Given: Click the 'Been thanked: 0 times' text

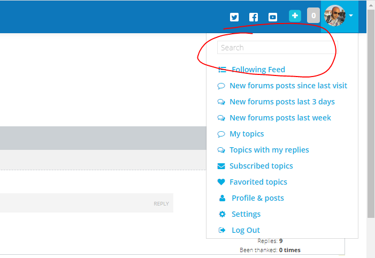Looking at the screenshot, I should click(x=270, y=250).
